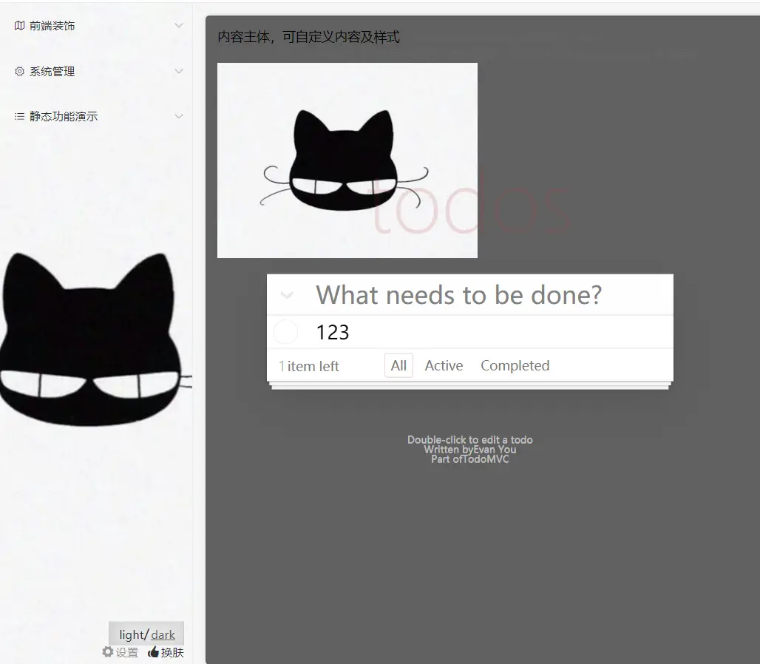Click the large cat image in sidebar
Image resolution: width=760 pixels, height=664 pixels.
click(x=92, y=340)
